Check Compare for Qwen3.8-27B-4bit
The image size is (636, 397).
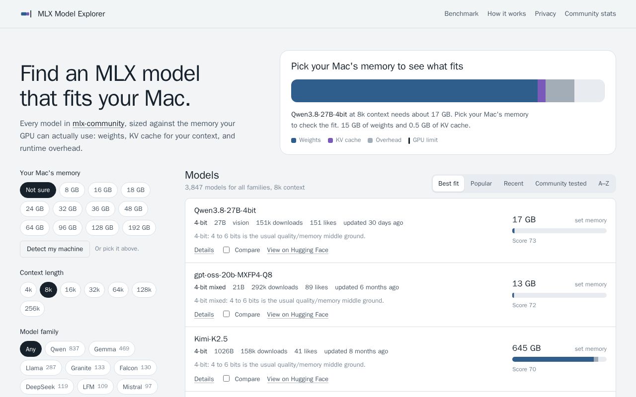point(226,250)
